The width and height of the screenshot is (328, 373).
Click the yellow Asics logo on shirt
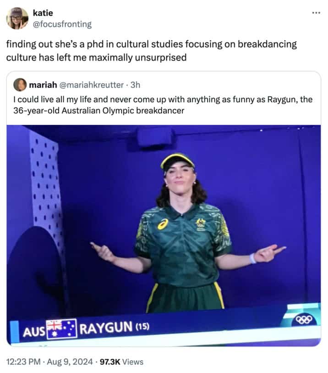click(163, 224)
